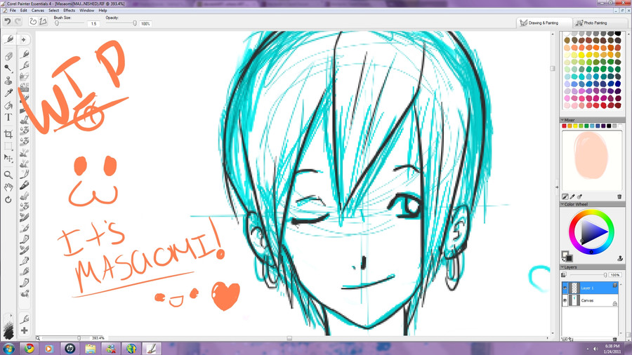The height and width of the screenshot is (355, 632).
Task: Click the layer opacity 100% field
Action: tap(615, 275)
